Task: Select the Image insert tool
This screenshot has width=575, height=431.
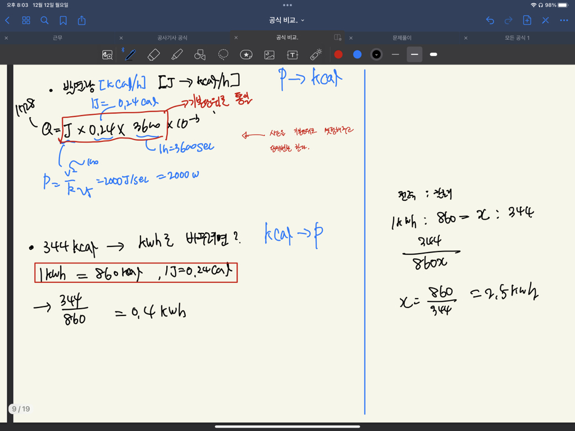Action: pyautogui.click(x=269, y=55)
